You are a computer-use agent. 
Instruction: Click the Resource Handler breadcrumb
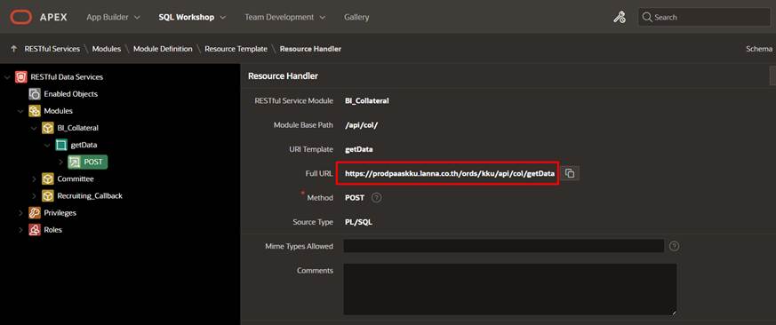click(x=310, y=49)
